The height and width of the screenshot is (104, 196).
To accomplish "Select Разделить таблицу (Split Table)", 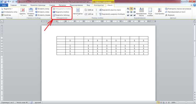I will [61, 15].
